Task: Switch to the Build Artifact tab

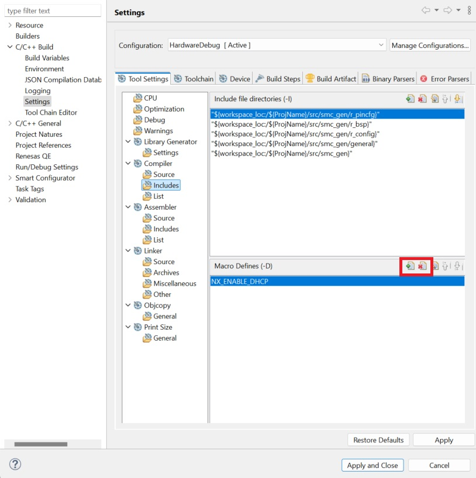Action: click(331, 79)
